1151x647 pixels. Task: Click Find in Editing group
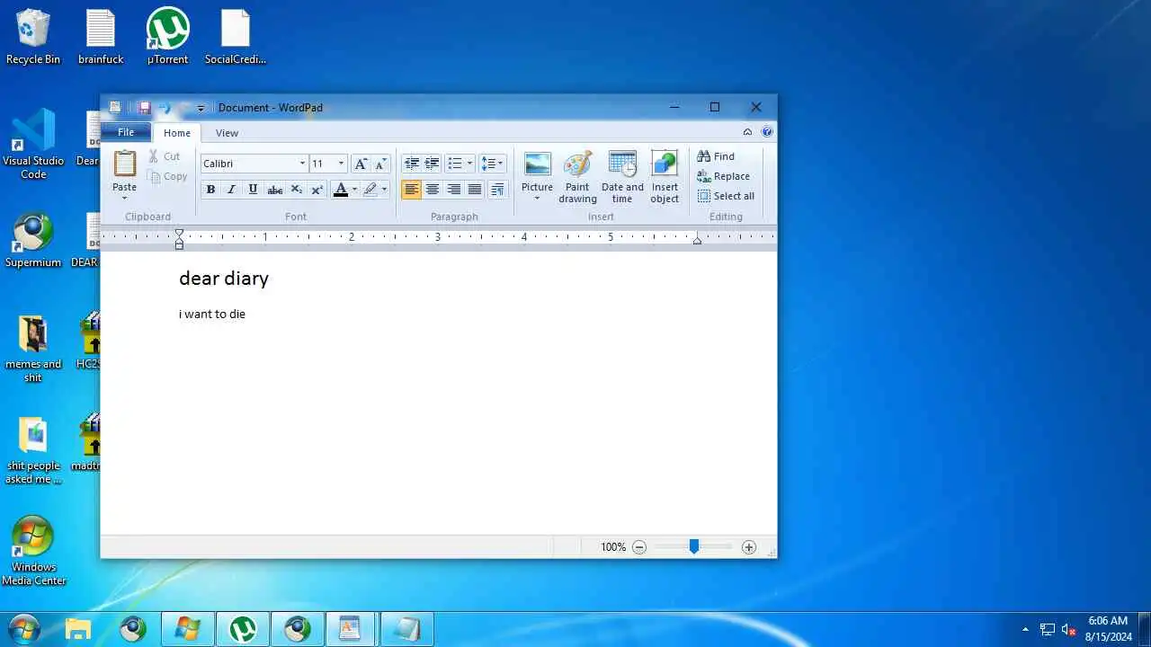point(716,156)
